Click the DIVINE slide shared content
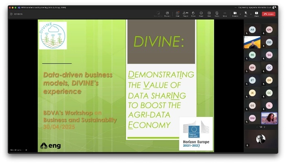This screenshot has width=286, height=164. [126, 85]
